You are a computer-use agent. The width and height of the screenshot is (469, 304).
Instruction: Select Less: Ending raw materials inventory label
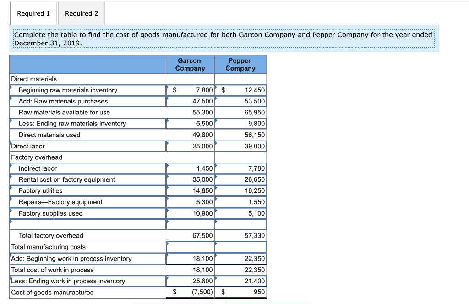(x=88, y=124)
